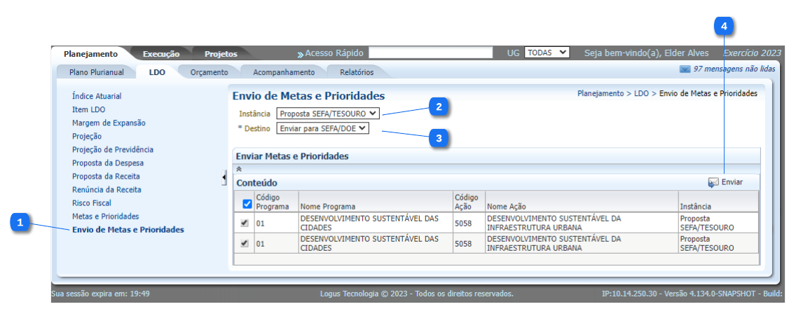The width and height of the screenshot is (796, 316).
Task: Click the 97 mensagens não lidas link
Action: pyautogui.click(x=734, y=69)
